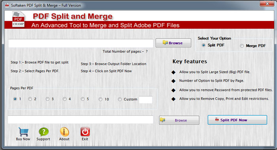Click the About info icon
Image resolution: width=277 pixels, height=150 pixels.
[64, 132]
